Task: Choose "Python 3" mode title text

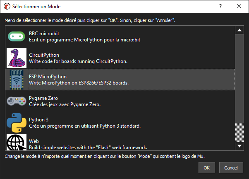Action: pos(39,120)
